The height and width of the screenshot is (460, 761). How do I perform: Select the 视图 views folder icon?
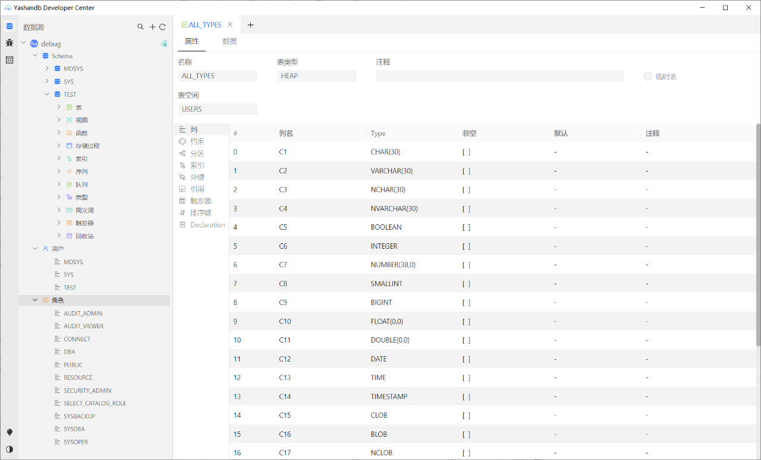(70, 120)
